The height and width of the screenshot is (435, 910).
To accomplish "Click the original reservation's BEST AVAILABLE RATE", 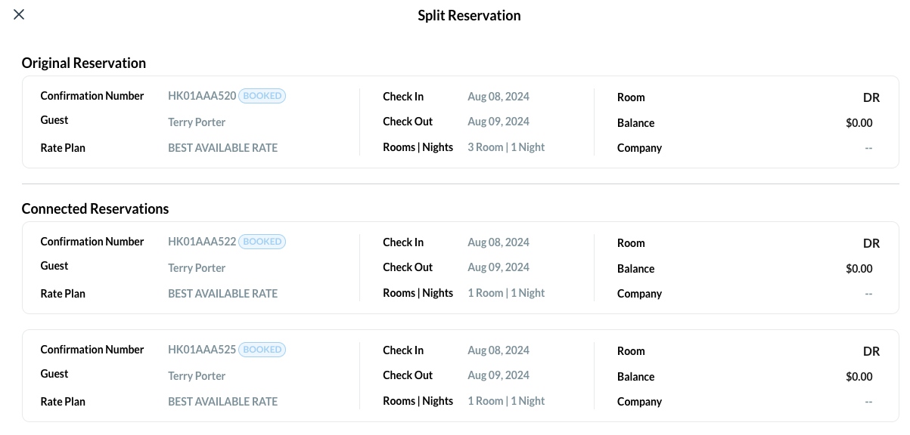I will 222,148.
